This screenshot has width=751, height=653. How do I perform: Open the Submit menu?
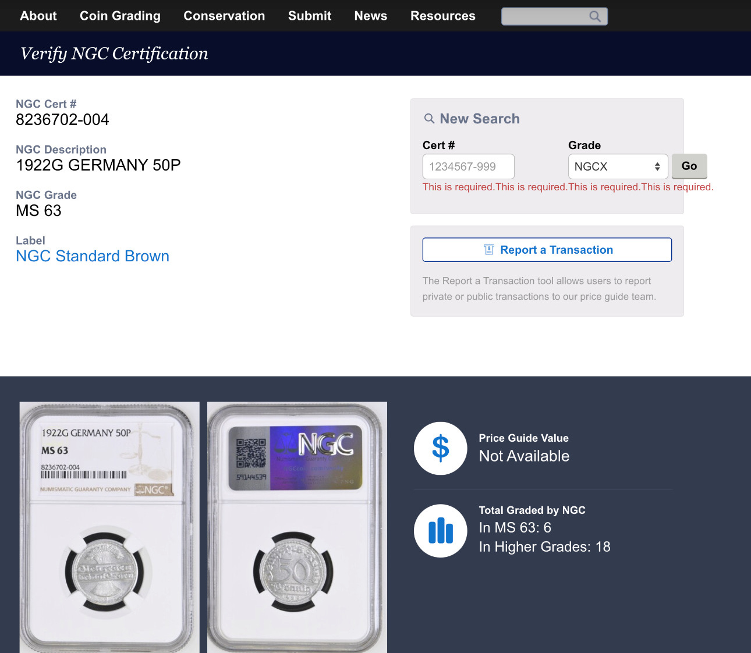coord(310,16)
